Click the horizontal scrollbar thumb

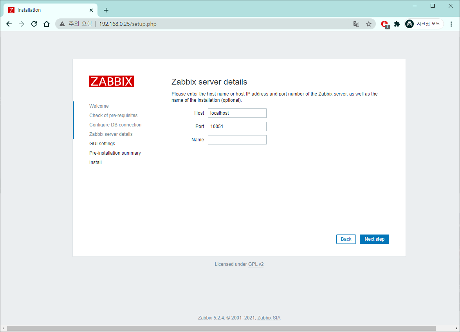[x=221, y=328]
